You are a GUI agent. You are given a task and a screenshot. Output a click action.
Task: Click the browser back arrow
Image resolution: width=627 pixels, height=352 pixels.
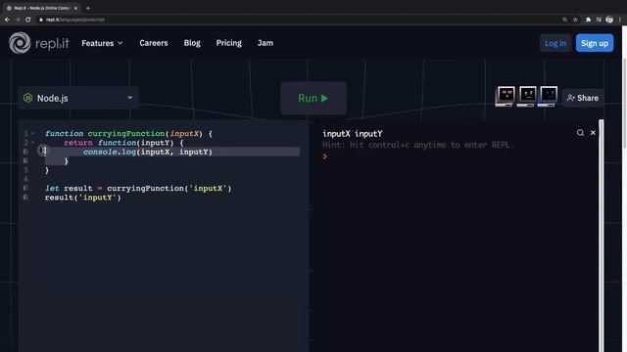7,20
